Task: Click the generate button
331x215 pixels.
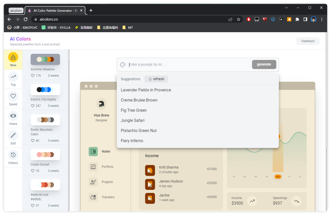Action: point(264,64)
